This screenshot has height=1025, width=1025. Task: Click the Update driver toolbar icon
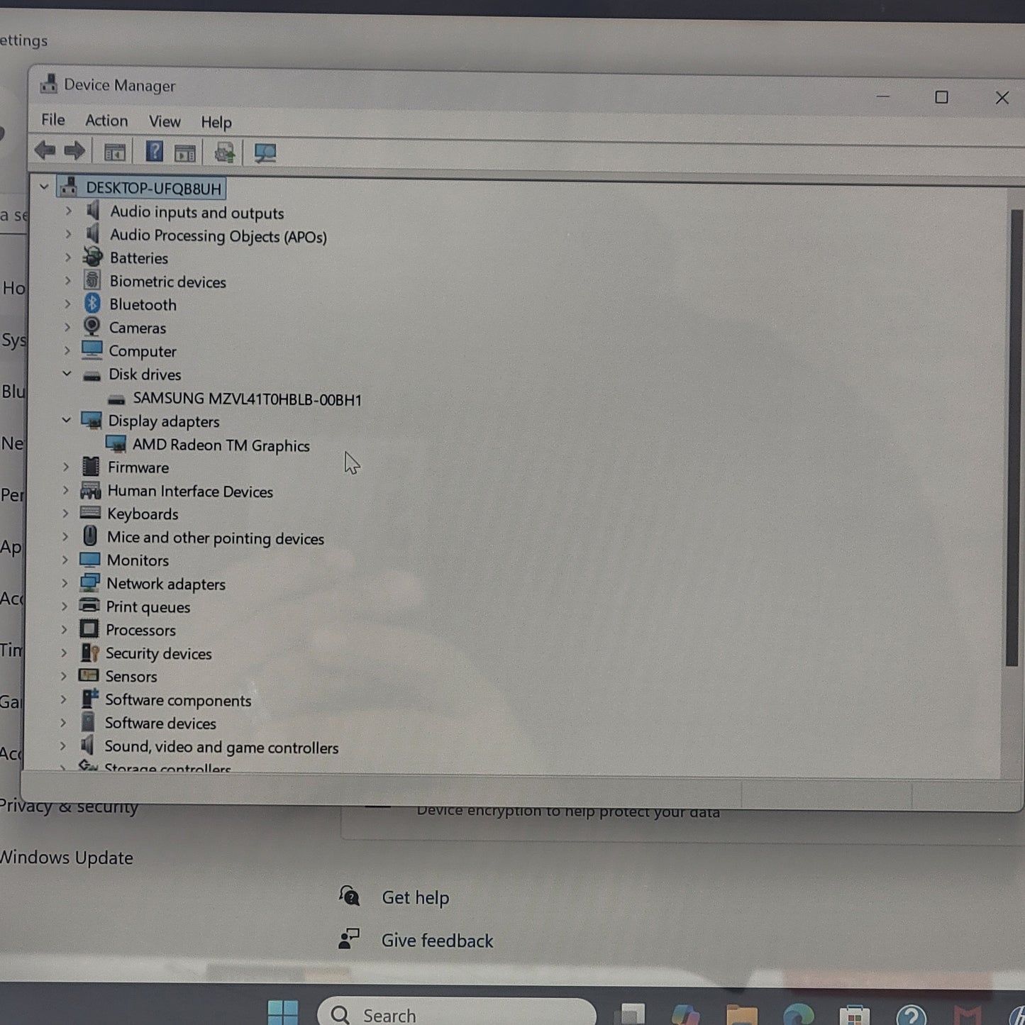(224, 151)
